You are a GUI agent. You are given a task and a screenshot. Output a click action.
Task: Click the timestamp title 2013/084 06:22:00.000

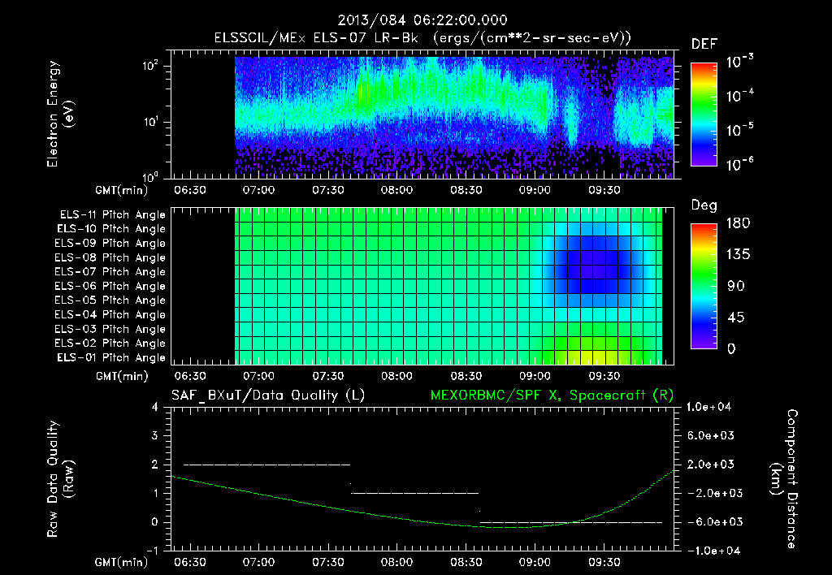[422, 20]
